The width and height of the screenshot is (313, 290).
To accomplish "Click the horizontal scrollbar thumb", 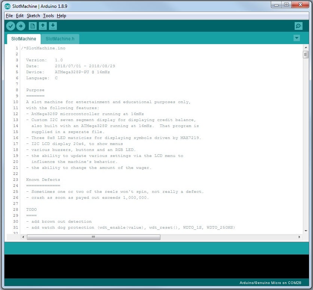I will (x=93, y=237).
